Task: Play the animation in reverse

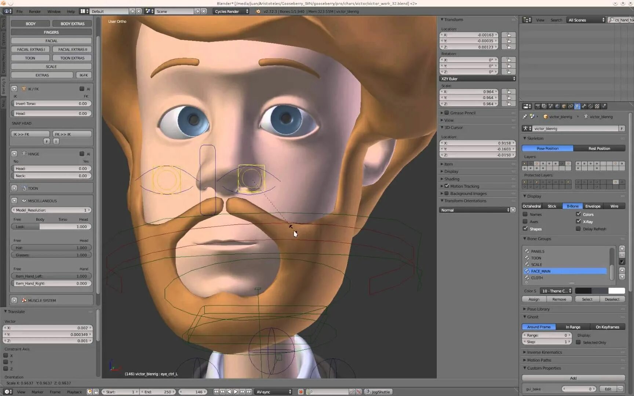Action: tap(229, 392)
